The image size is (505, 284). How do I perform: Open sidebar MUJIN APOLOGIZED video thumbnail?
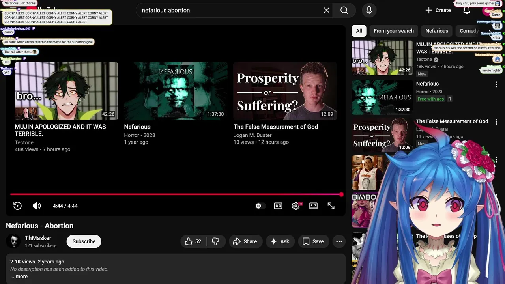[x=382, y=58]
